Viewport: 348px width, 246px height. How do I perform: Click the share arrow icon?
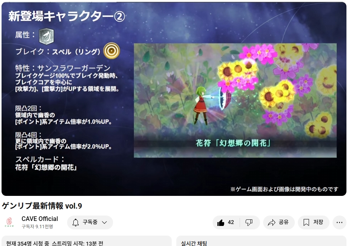[271, 222]
